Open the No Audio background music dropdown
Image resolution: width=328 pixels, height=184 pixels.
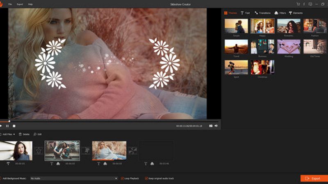[x=74, y=178]
